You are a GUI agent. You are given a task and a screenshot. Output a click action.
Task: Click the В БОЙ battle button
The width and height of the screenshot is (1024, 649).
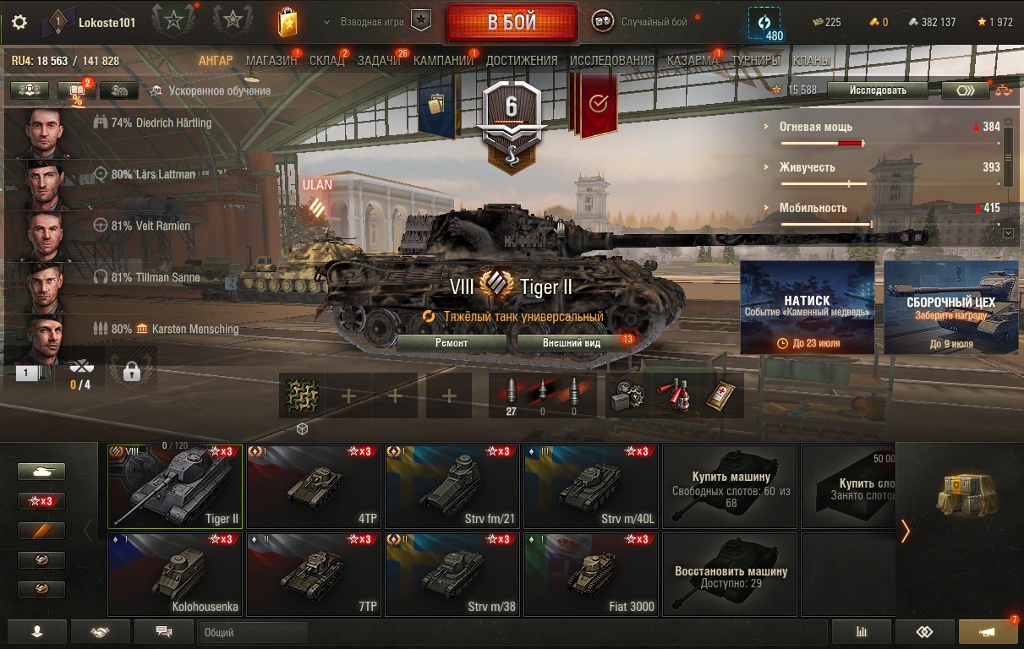[512, 23]
